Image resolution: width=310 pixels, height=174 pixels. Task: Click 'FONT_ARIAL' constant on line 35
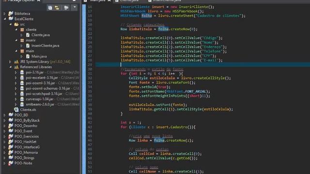click(x=195, y=91)
